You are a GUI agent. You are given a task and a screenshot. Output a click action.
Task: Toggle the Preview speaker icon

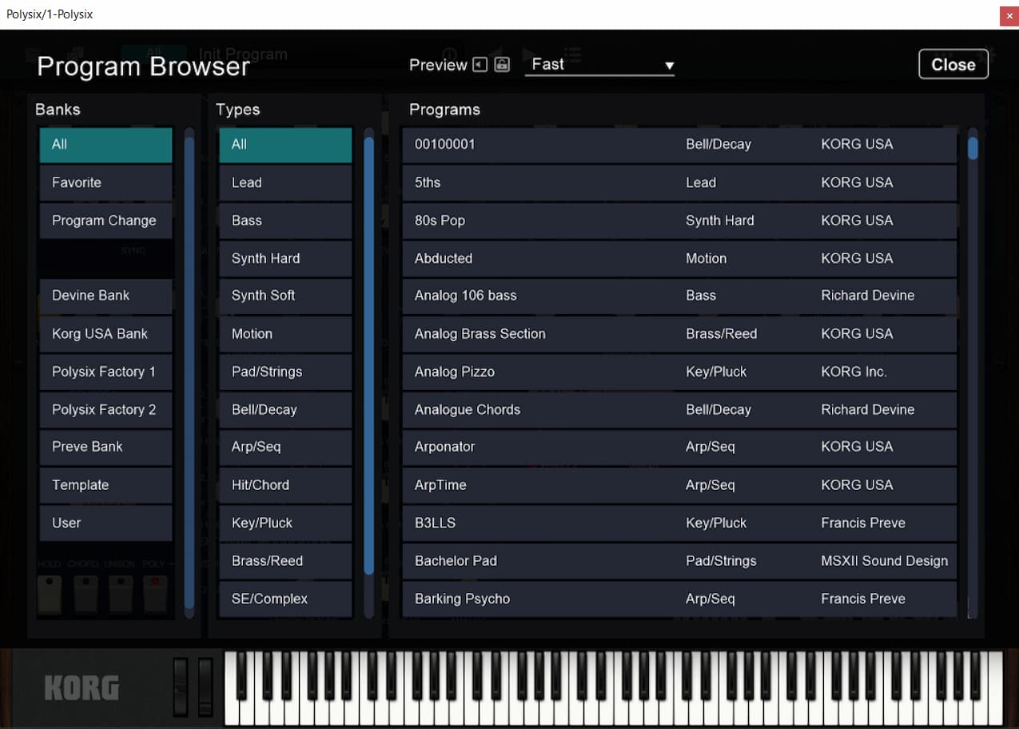click(x=480, y=65)
